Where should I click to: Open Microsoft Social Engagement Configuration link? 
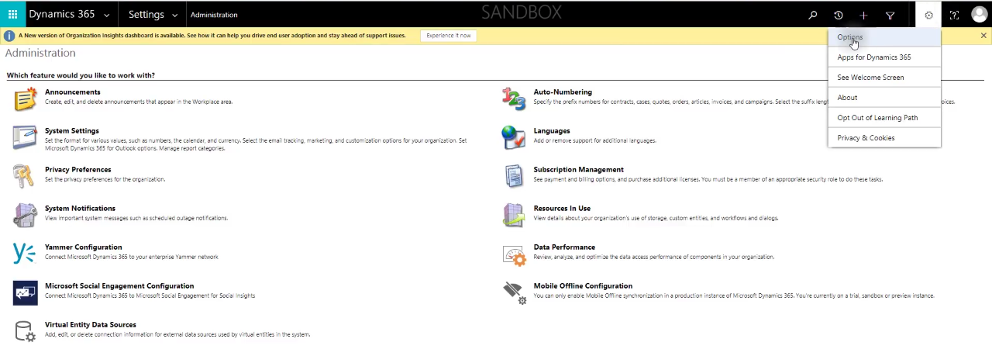click(119, 286)
